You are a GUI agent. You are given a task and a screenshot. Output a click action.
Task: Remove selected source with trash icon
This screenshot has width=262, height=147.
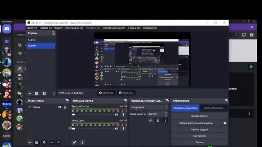click(36, 143)
